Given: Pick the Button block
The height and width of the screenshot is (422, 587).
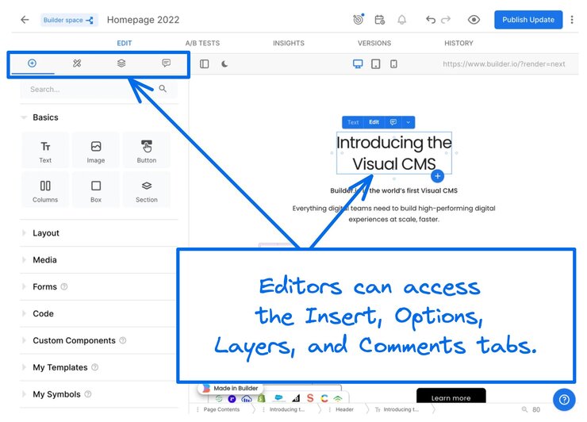Looking at the screenshot, I should pyautogui.click(x=147, y=150).
